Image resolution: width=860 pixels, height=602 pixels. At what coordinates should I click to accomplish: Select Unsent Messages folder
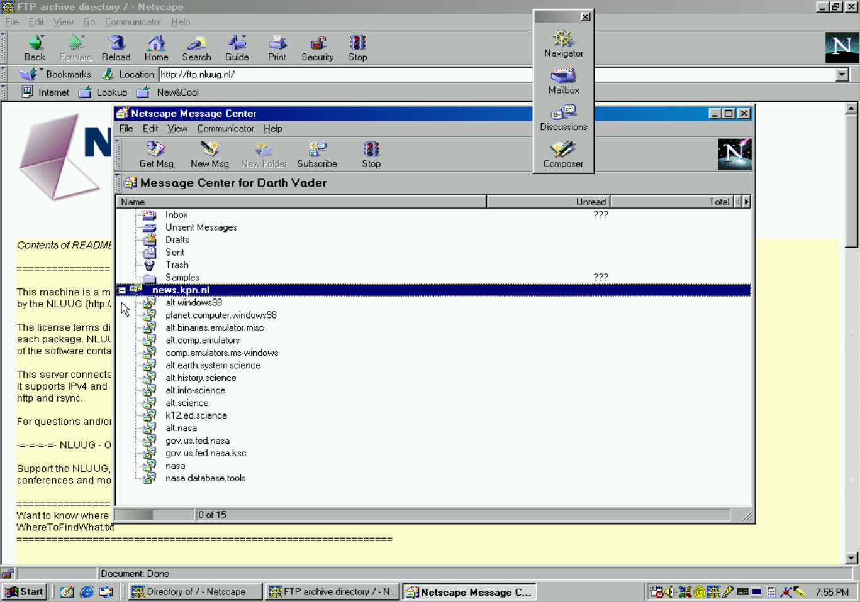[x=201, y=227]
